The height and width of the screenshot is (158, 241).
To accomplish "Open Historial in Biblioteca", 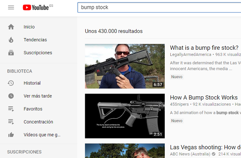I will tap(39, 83).
